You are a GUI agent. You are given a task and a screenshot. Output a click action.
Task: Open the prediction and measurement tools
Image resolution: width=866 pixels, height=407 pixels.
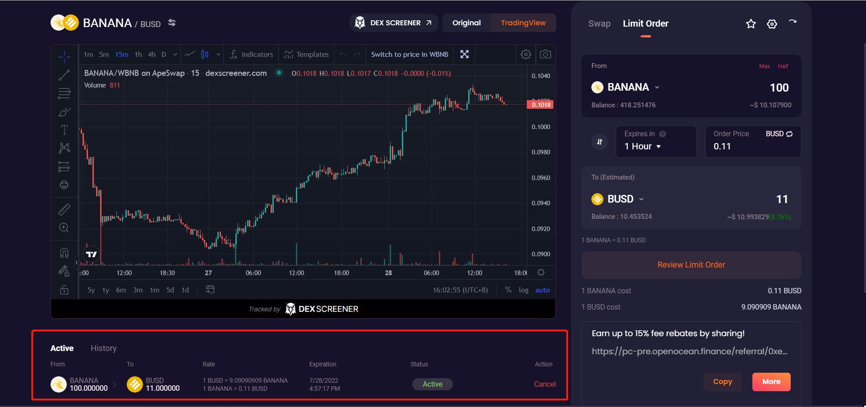[64, 166]
